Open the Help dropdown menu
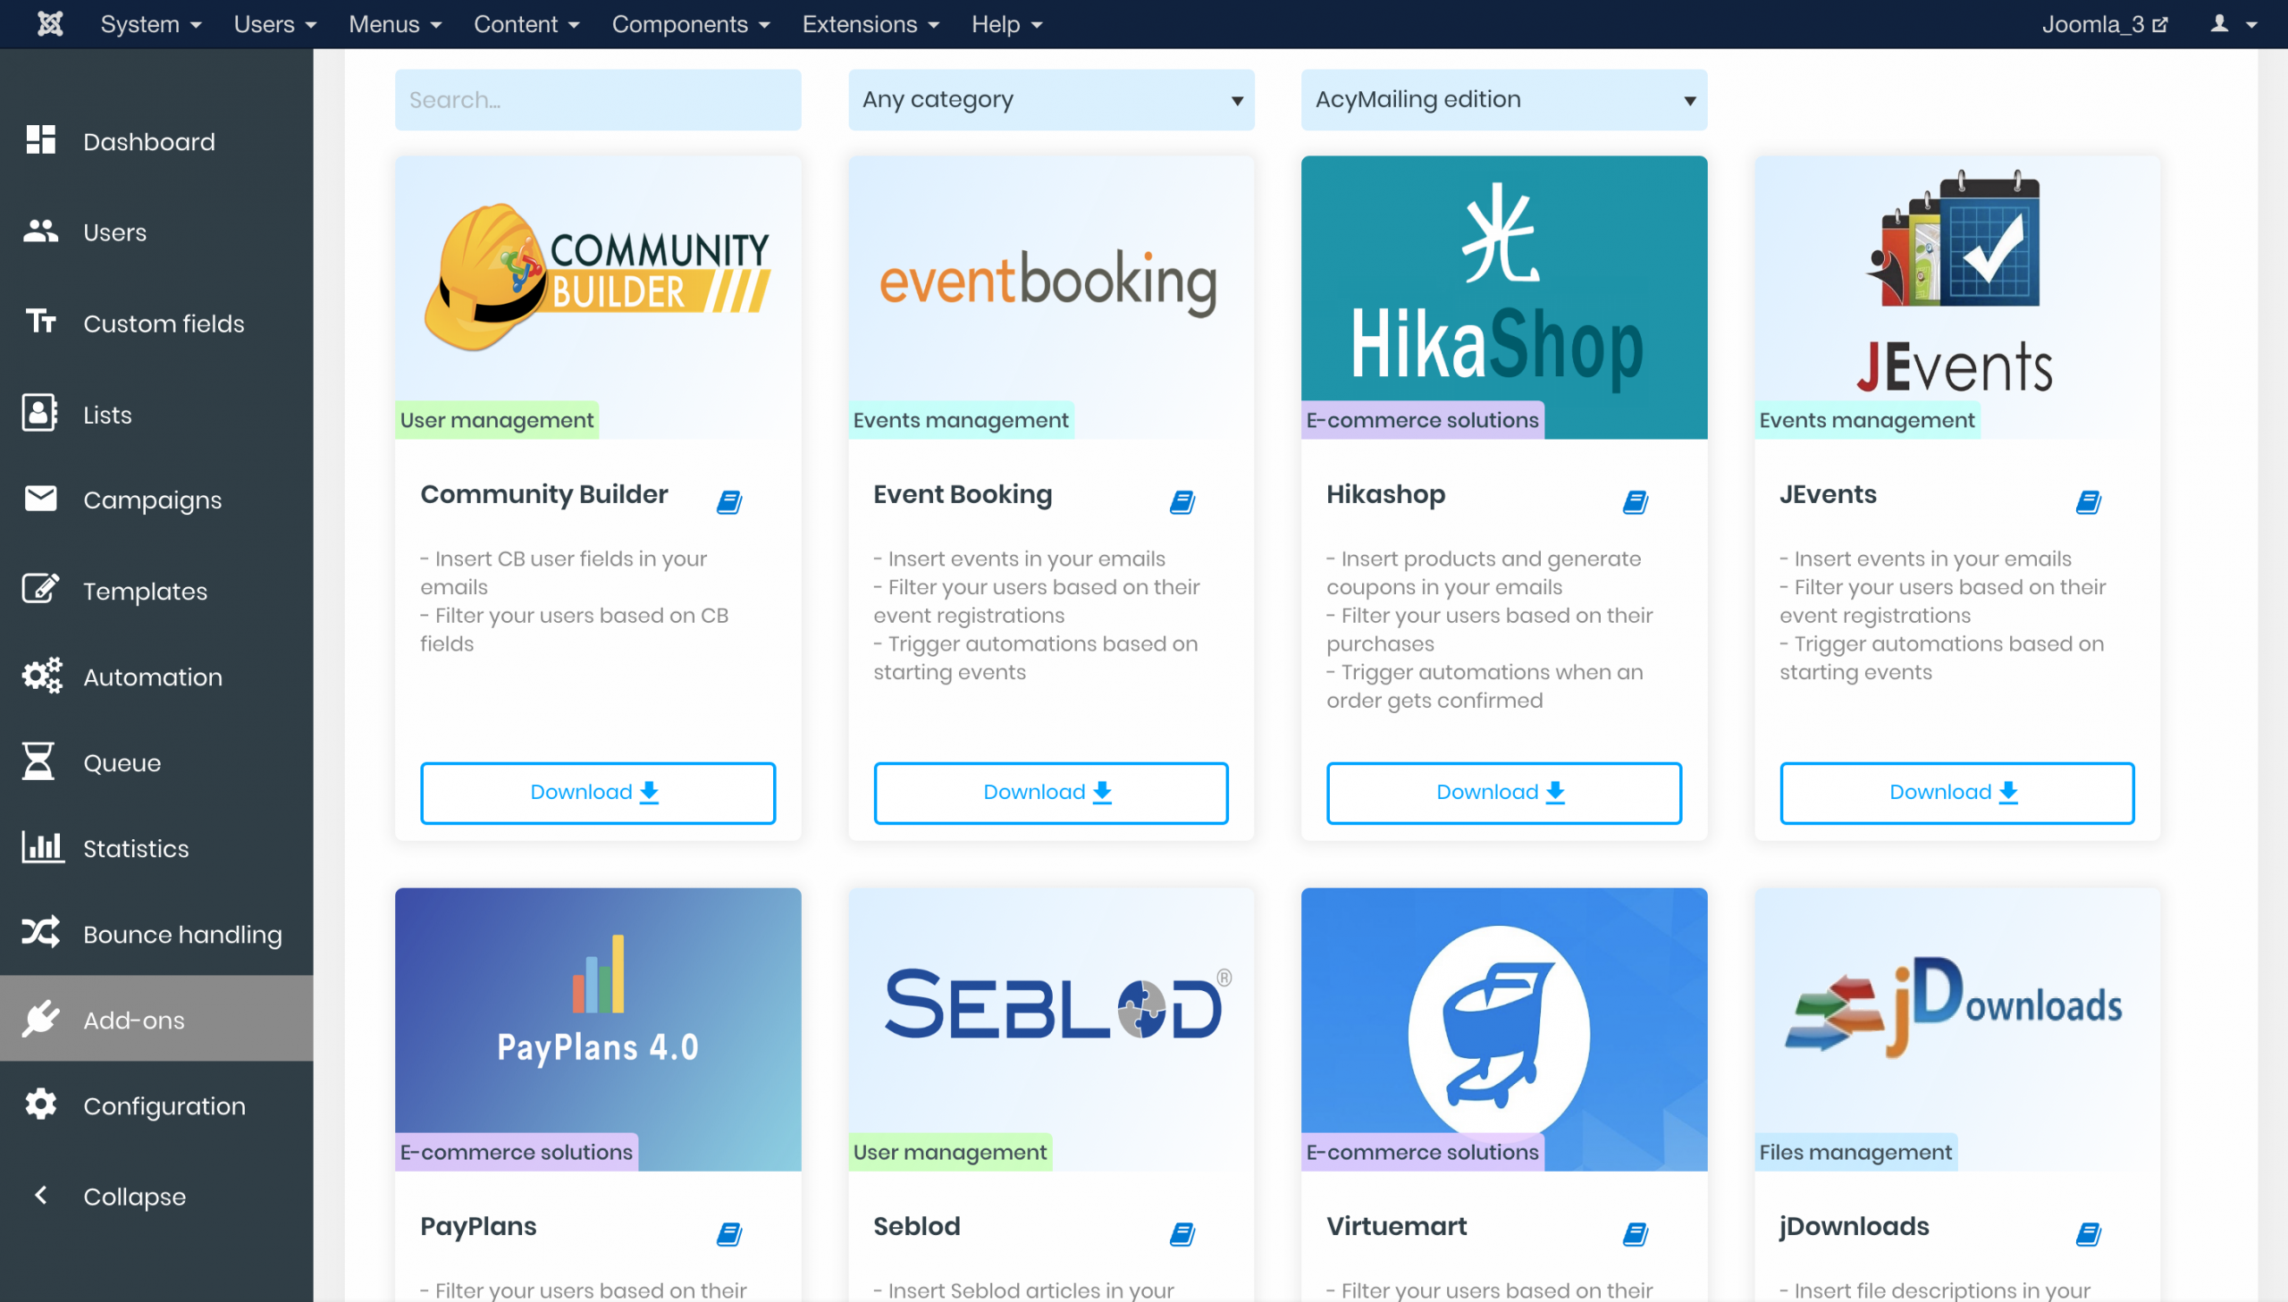The image size is (2288, 1302). coord(1006,24)
